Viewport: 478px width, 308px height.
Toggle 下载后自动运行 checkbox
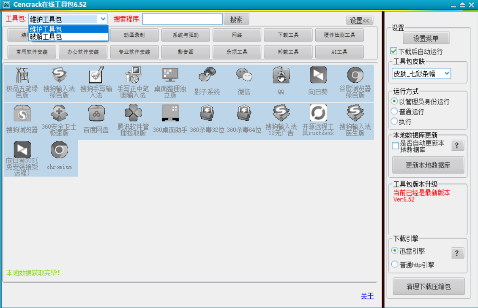coord(394,51)
